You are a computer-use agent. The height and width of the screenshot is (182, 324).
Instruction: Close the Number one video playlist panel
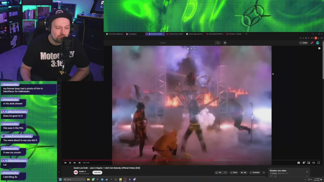(x=307, y=172)
